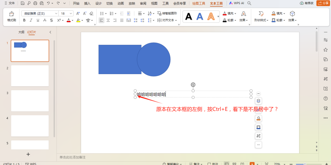Click the red font color swatch

(x=68, y=20)
